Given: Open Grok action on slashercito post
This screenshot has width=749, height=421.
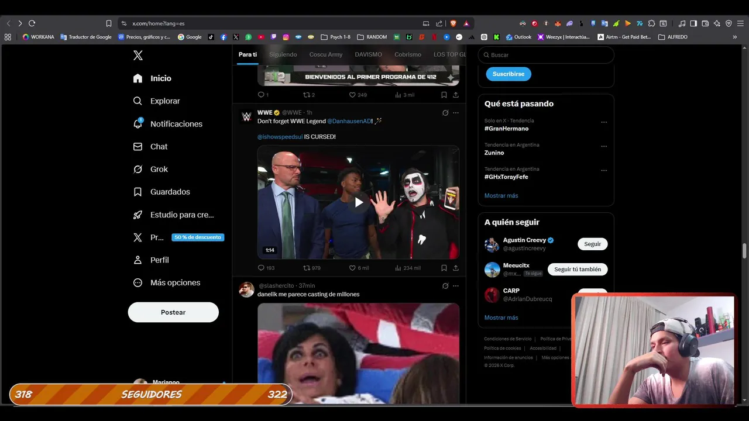Looking at the screenshot, I should click(445, 286).
